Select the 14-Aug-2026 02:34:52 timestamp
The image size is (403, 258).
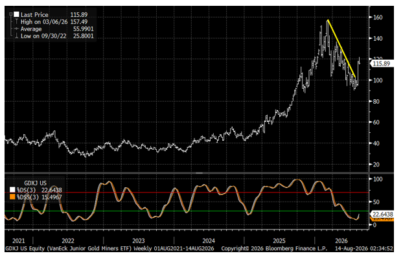(363, 248)
